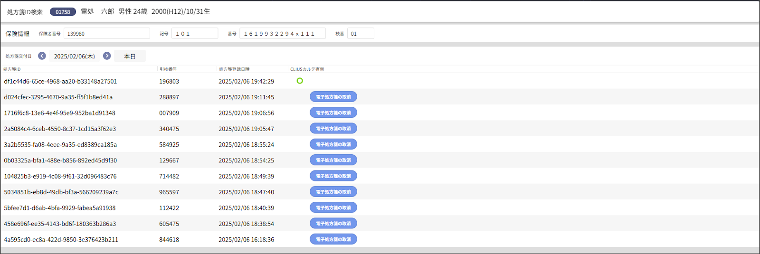Cancel e-prescription registered at 18:55:24

tap(333, 144)
